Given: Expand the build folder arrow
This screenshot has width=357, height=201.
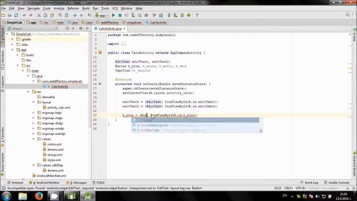Looking at the screenshot, I should tap(18, 55).
